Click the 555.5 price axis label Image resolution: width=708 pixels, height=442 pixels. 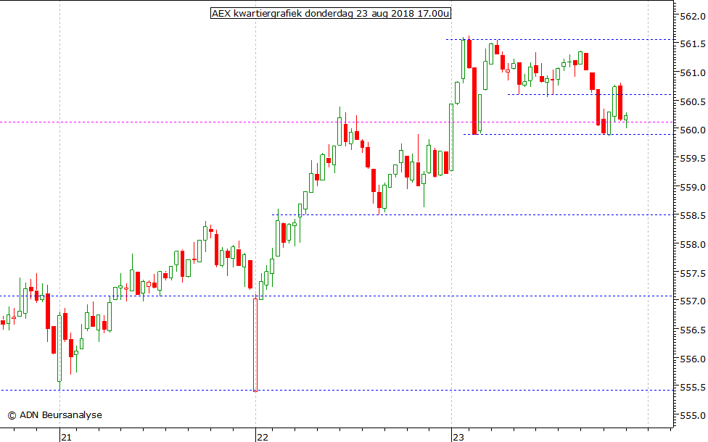pos(692,388)
